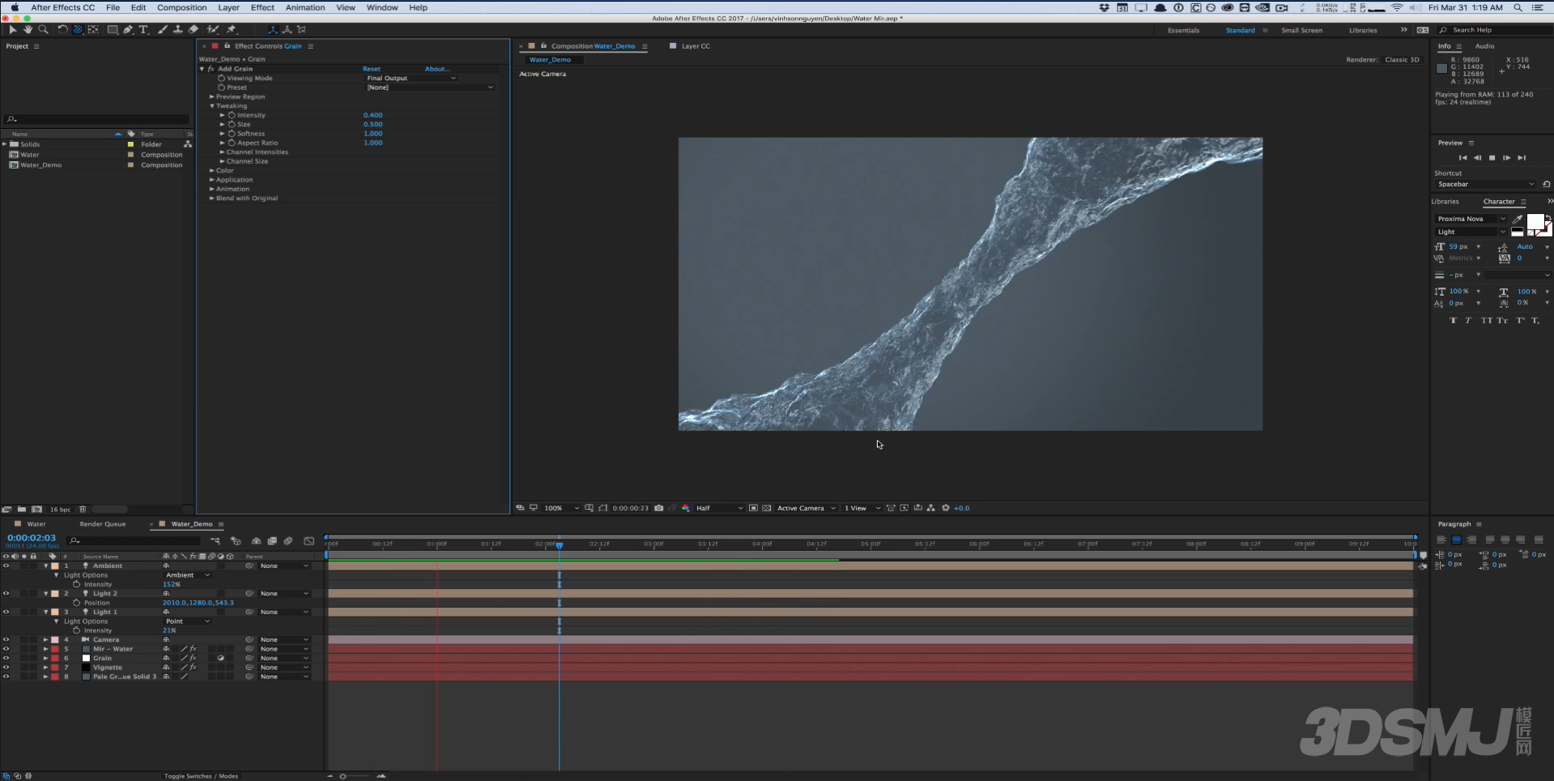Image resolution: width=1554 pixels, height=781 pixels.
Task: Select the Essentials workspace
Action: [1183, 30]
